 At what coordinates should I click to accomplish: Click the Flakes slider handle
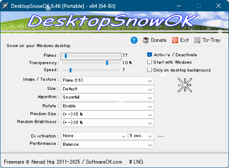click(66, 56)
